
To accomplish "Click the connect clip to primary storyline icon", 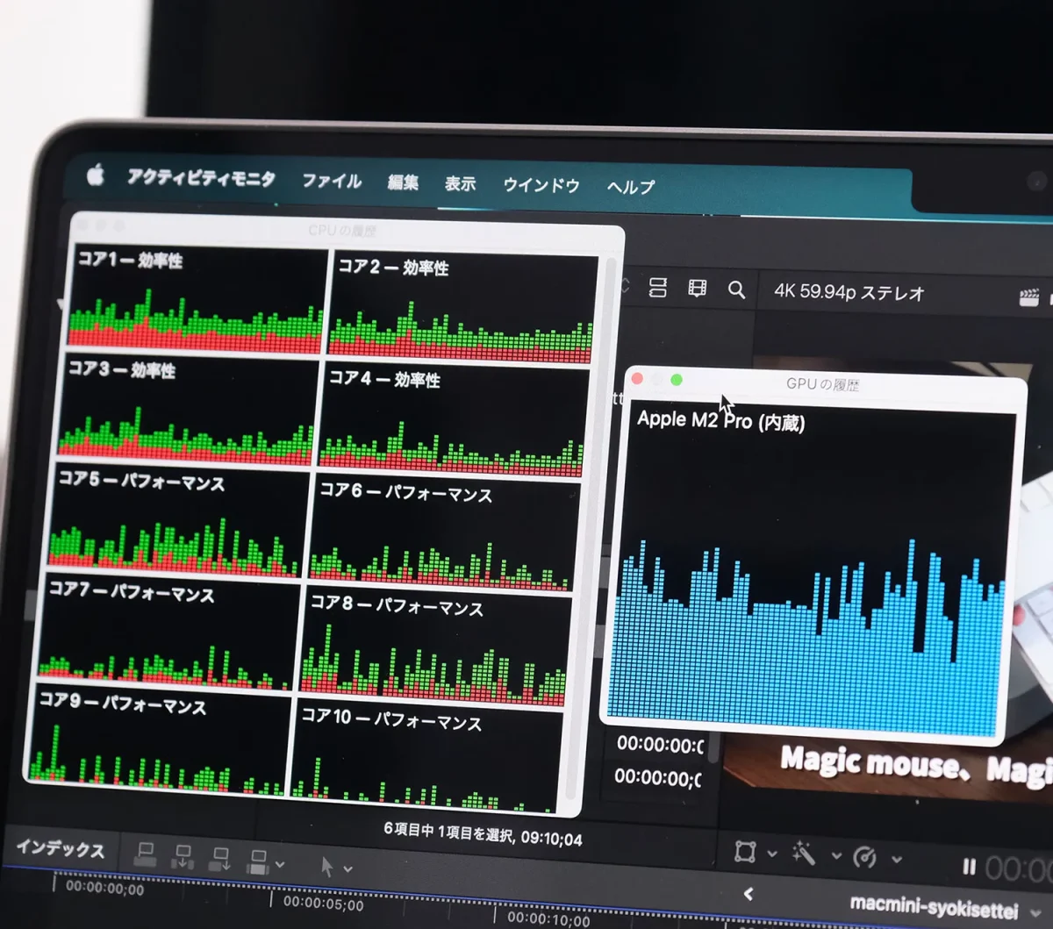I will (145, 854).
